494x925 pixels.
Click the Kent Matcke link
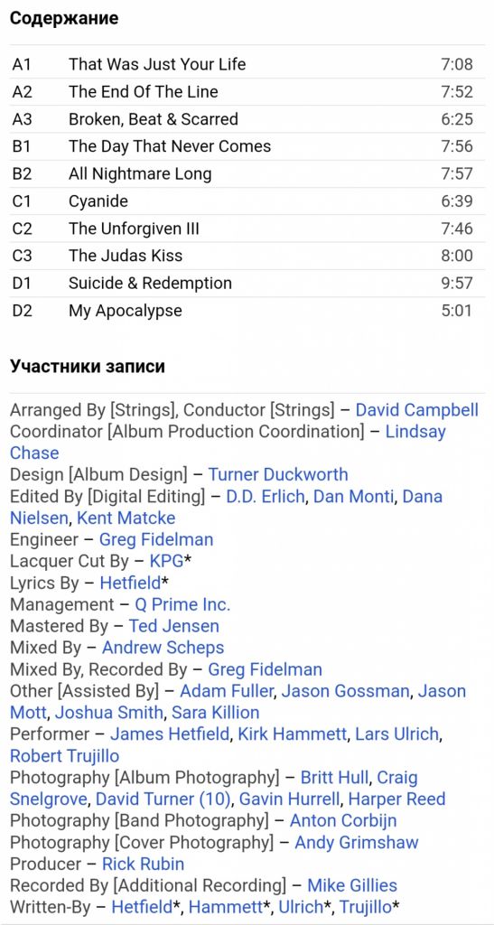(x=126, y=518)
